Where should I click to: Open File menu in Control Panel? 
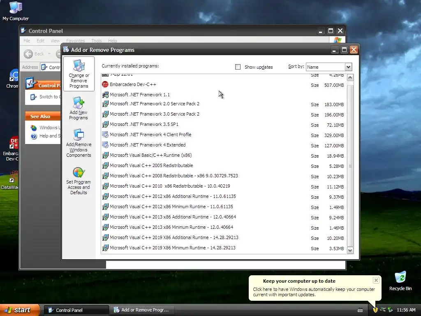[x=27, y=41]
